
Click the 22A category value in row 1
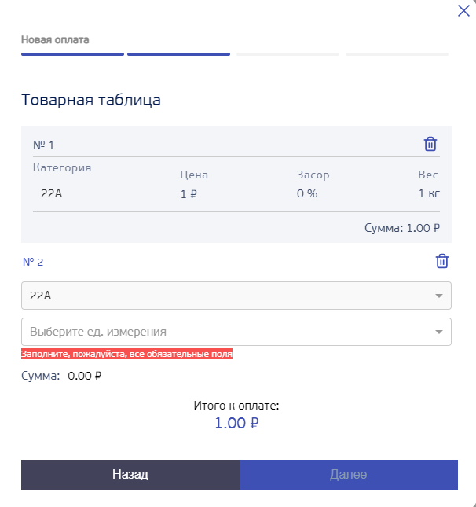[x=51, y=193]
